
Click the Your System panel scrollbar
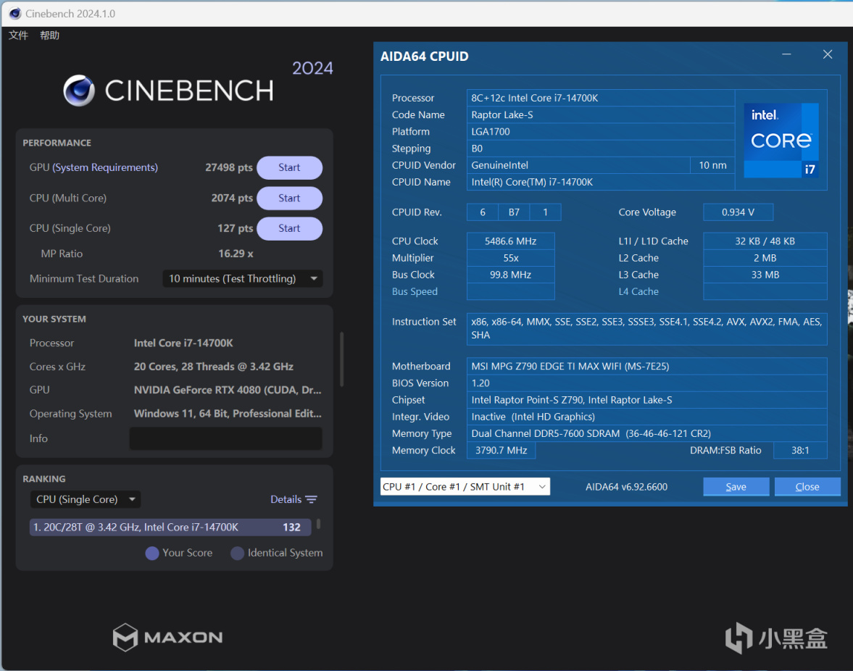341,359
